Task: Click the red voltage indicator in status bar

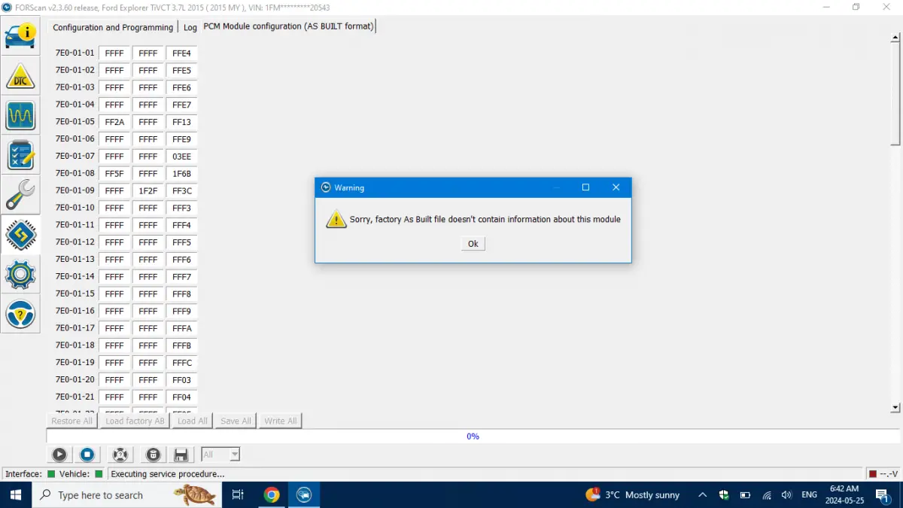Action: tap(873, 474)
